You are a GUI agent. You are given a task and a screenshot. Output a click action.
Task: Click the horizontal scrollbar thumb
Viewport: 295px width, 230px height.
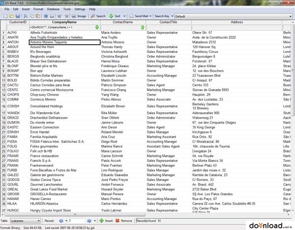click(75, 214)
